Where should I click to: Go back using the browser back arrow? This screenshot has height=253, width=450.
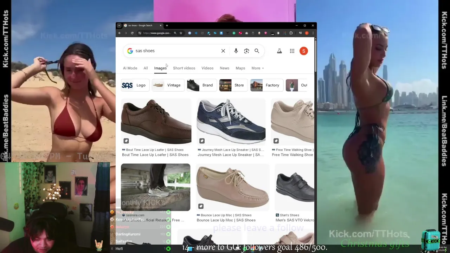click(x=120, y=33)
